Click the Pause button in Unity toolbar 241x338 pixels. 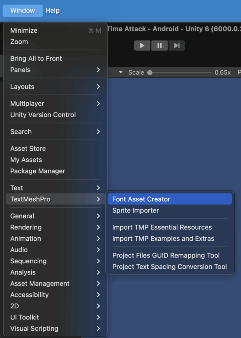[159, 46]
